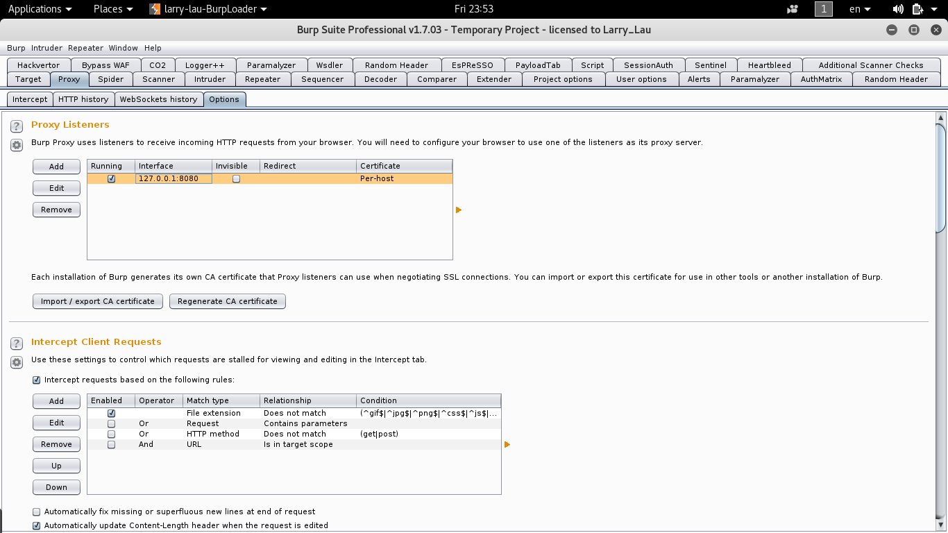Switch to the Intercept sub-tab

30,99
